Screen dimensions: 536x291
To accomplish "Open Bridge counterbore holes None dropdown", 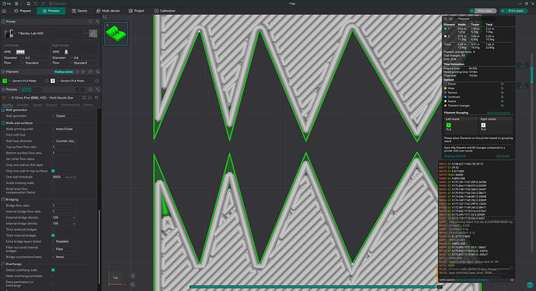I will pos(64,257).
